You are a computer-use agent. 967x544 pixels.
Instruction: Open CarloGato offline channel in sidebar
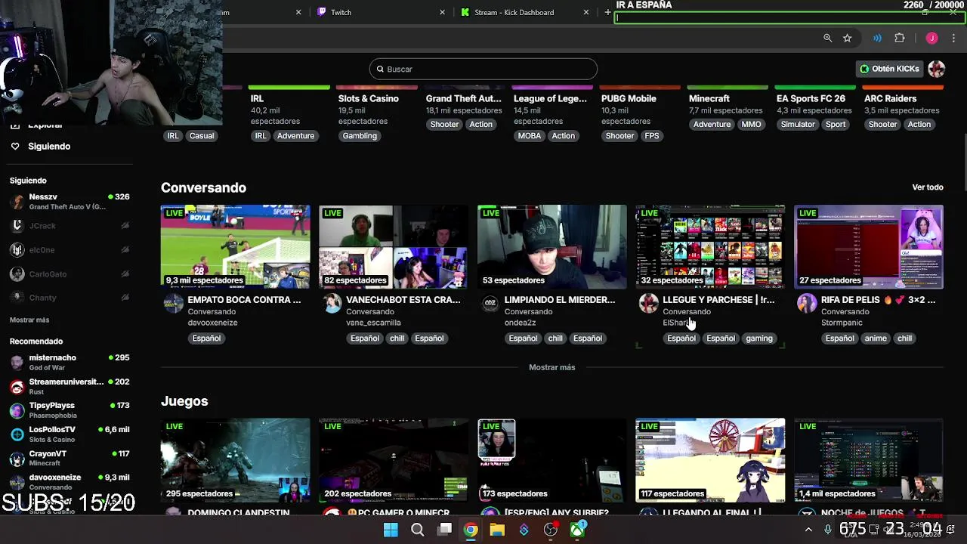click(x=70, y=274)
